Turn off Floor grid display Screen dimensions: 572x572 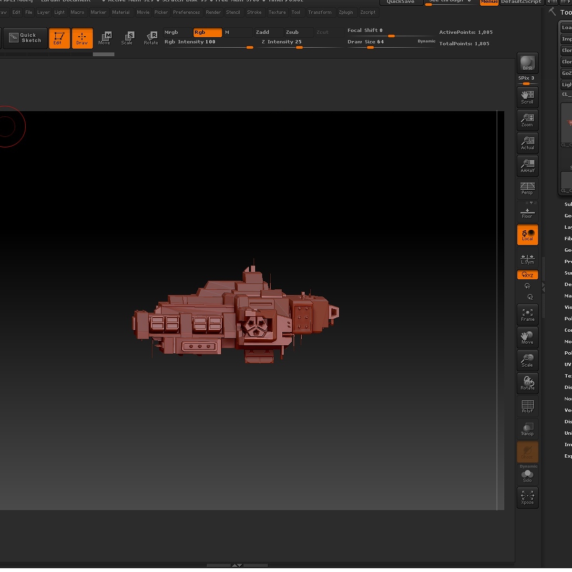click(527, 212)
